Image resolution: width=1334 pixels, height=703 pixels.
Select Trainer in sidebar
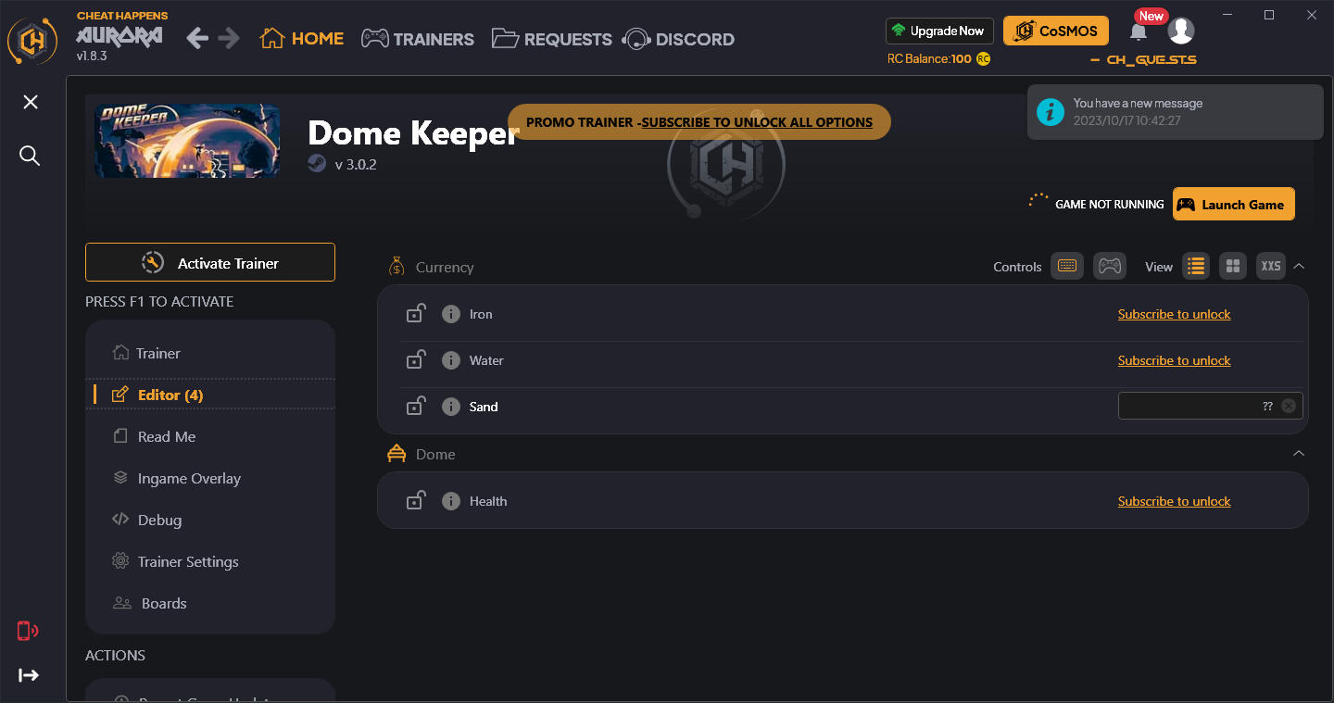[x=210, y=353]
